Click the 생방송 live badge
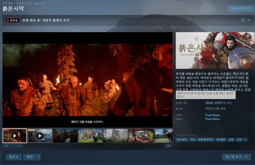Screen dimensions: 255x165 click(x=12, y=20)
